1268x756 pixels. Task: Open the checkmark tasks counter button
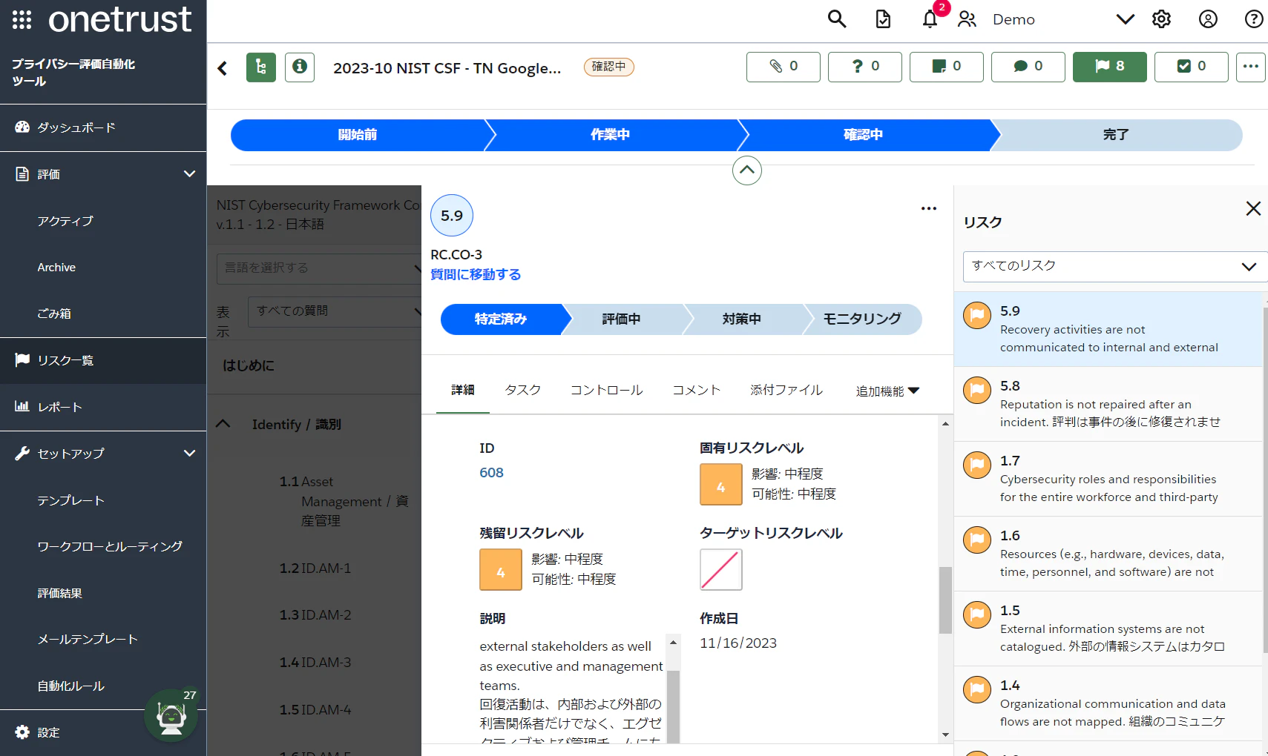[x=1192, y=67]
